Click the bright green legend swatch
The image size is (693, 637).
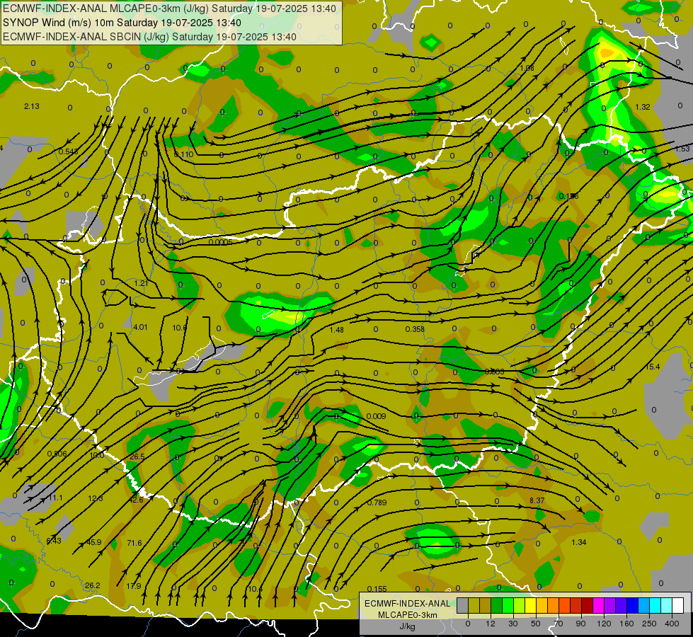pos(508,605)
